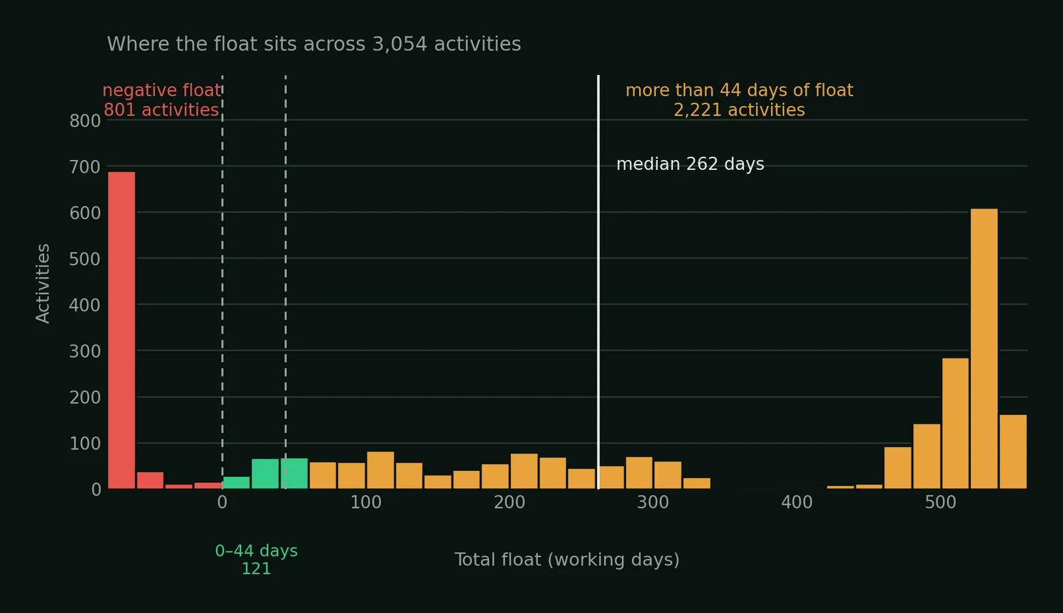The image size is (1063, 613).
Task: Click the 'Total float (working days)' axis title
Action: click(567, 560)
